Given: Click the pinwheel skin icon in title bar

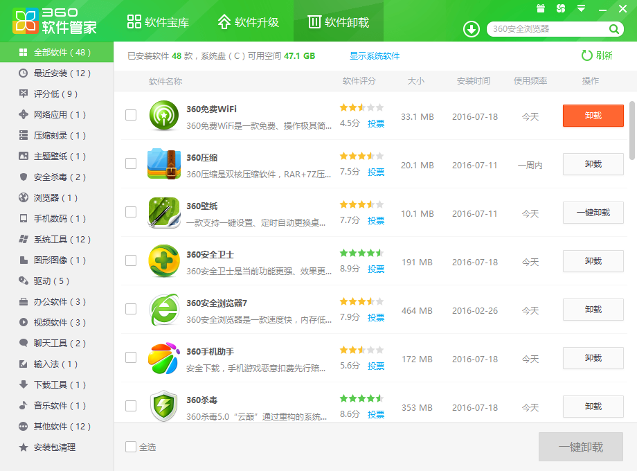Looking at the screenshot, I should coord(561,8).
